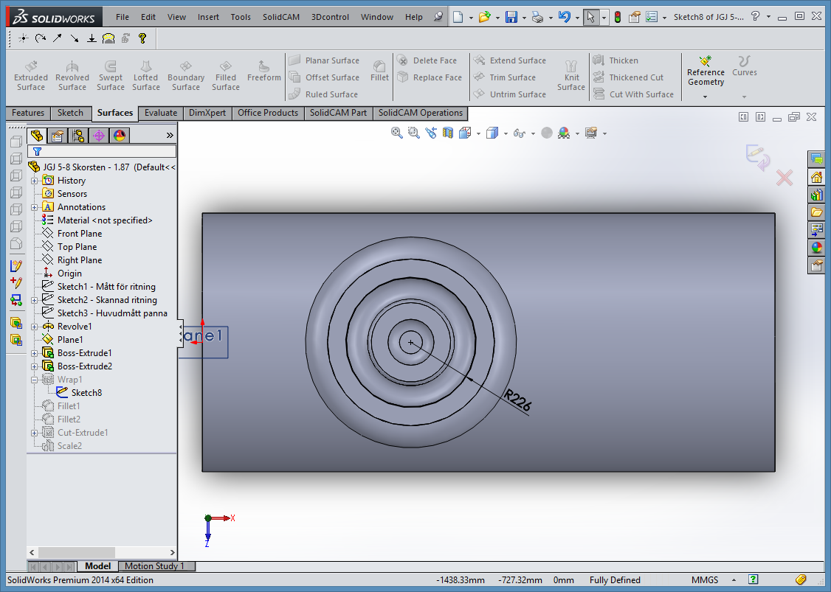Cancel the sketch with the red X
The width and height of the screenshot is (831, 592).
tap(785, 178)
